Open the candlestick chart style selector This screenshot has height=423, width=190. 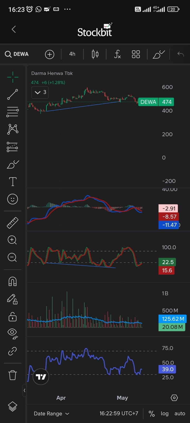pyautogui.click(x=95, y=54)
